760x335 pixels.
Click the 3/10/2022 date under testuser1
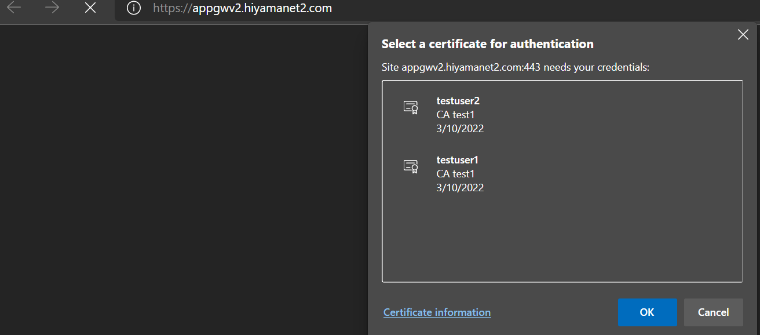tap(460, 188)
